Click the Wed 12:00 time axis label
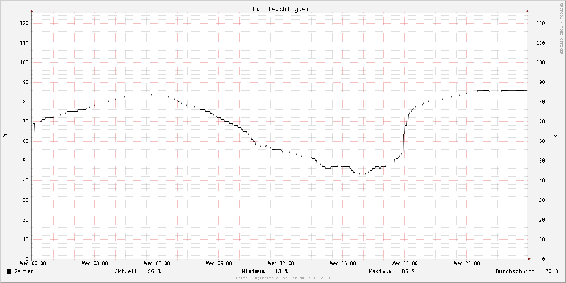 click(x=281, y=263)
